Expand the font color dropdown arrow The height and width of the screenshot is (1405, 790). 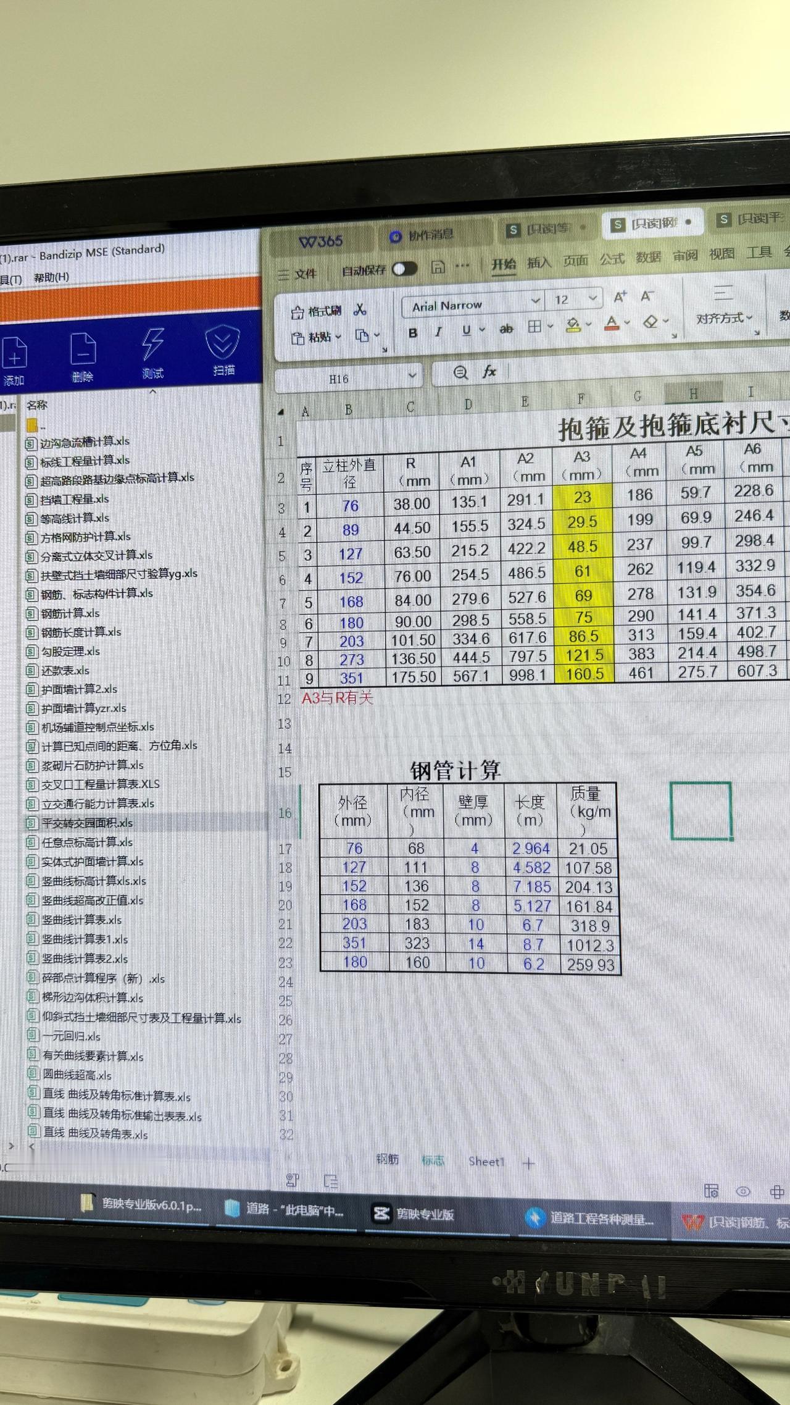click(x=627, y=322)
